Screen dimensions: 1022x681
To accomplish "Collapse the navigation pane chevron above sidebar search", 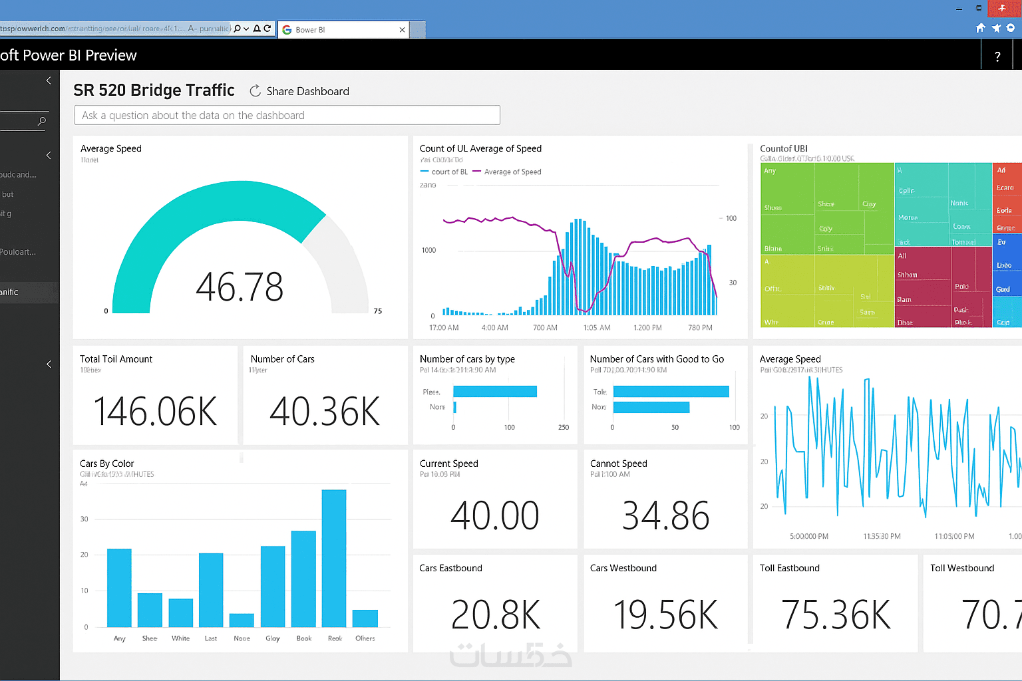I will point(49,80).
